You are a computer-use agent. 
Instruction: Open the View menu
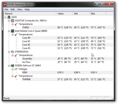pyautogui.click(x=19, y=9)
